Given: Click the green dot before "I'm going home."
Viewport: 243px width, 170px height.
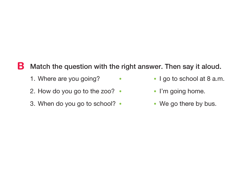Looking at the screenshot, I should pos(155,91).
